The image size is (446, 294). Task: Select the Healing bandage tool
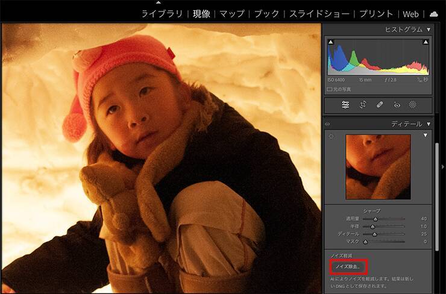point(380,105)
